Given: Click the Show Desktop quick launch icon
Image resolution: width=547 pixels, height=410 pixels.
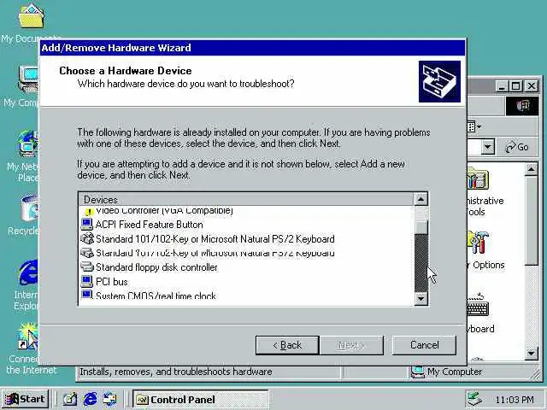Looking at the screenshot, I should pyautogui.click(x=70, y=399).
